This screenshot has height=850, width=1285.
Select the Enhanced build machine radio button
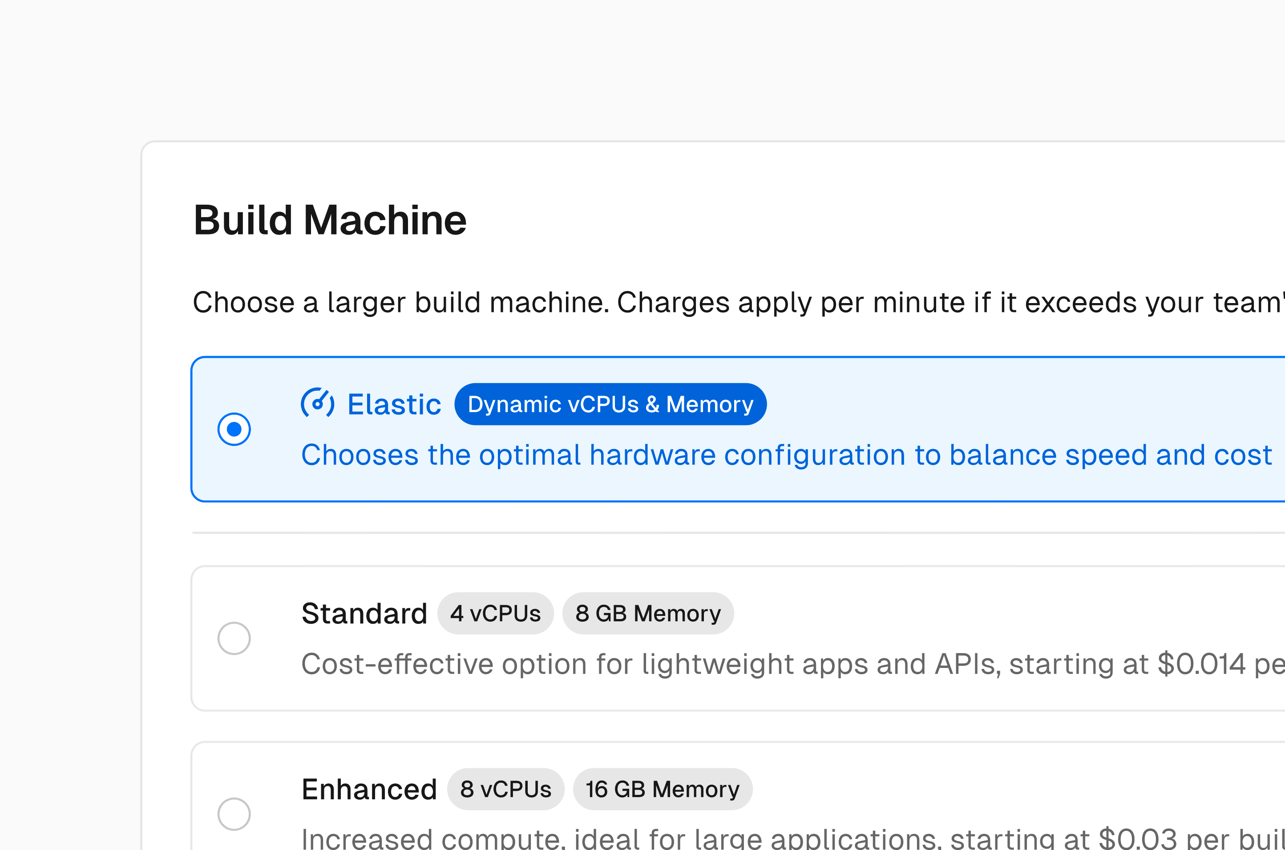pos(234,814)
